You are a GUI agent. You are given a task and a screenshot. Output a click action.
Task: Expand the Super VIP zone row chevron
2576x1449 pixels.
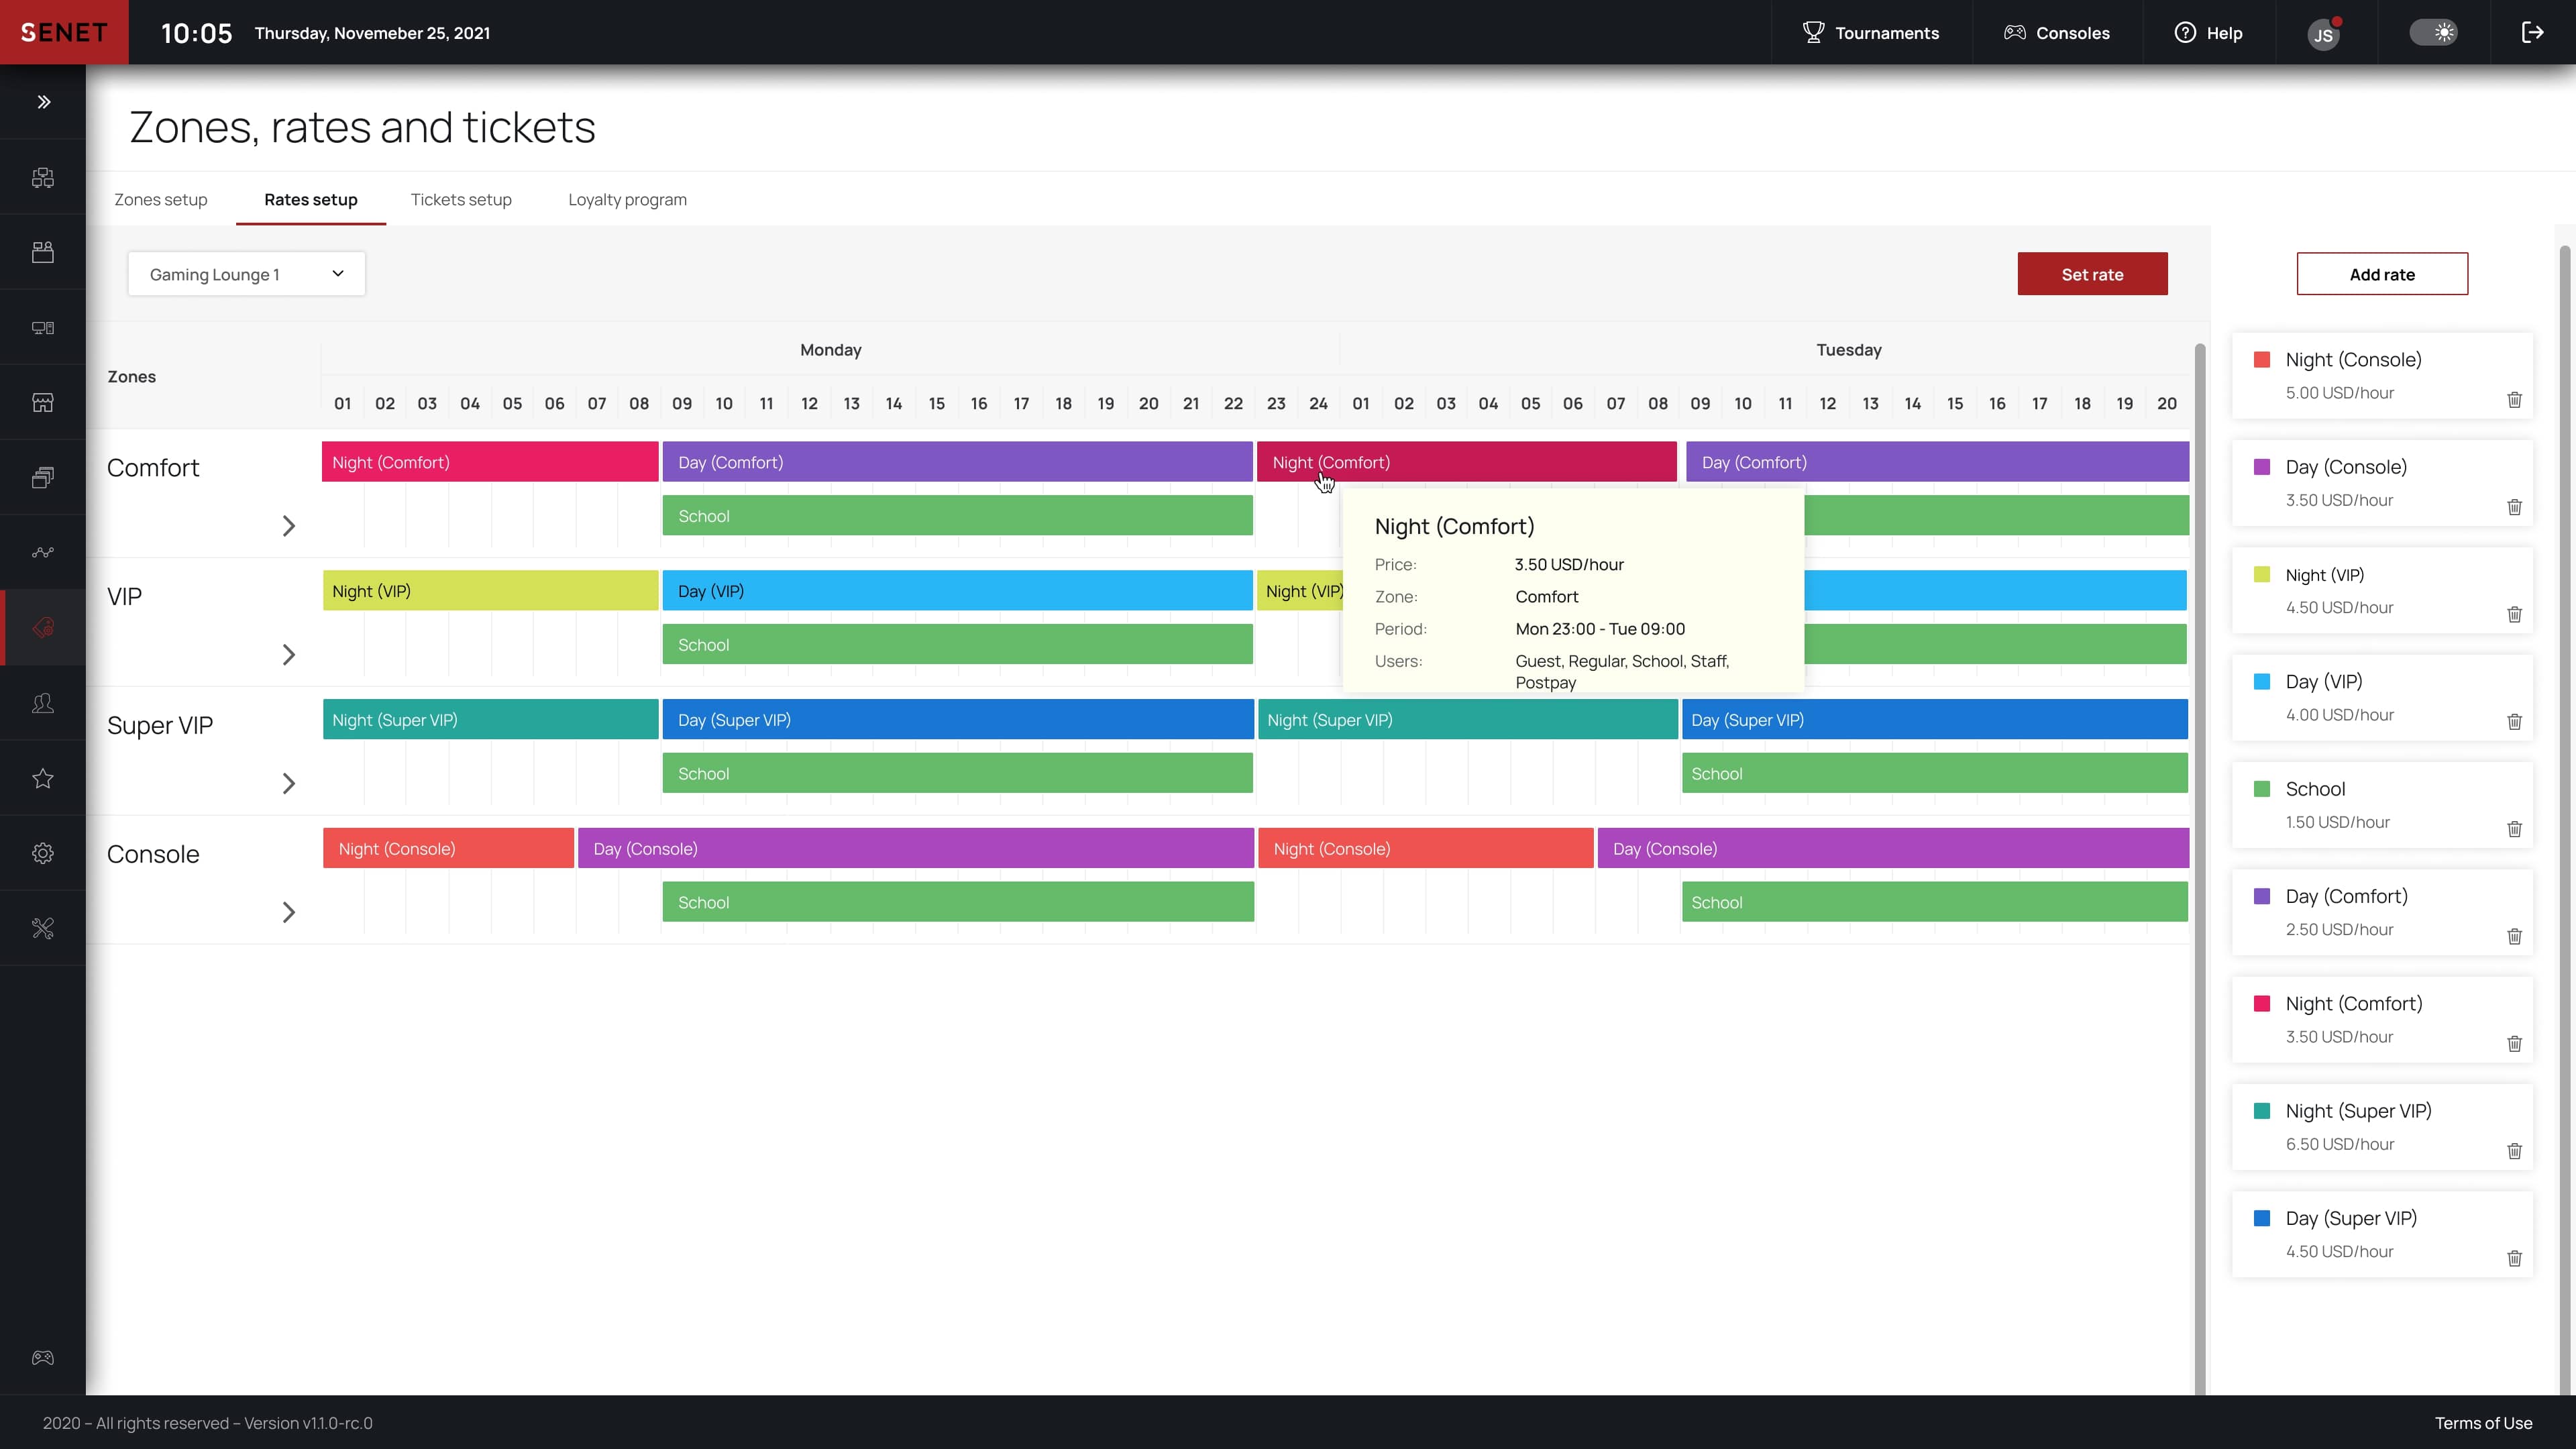[288, 782]
